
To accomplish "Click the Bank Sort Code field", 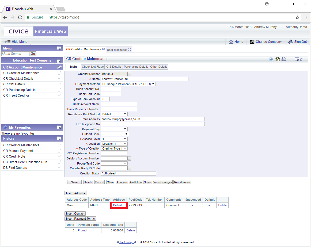I will [111, 94].
